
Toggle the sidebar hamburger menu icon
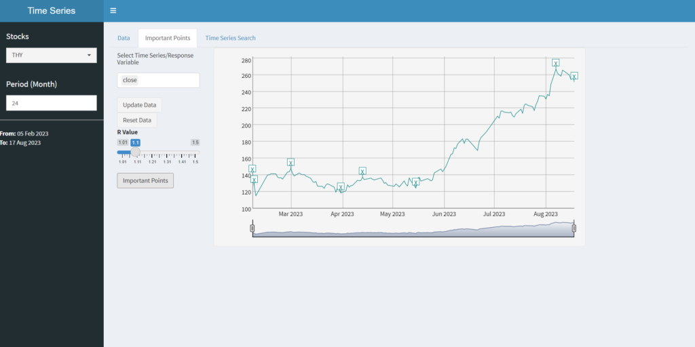(x=113, y=11)
